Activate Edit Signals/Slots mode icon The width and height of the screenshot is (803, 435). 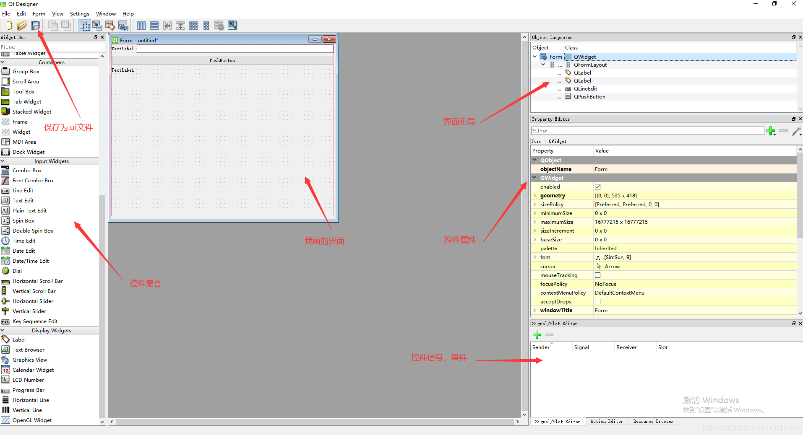click(x=97, y=26)
